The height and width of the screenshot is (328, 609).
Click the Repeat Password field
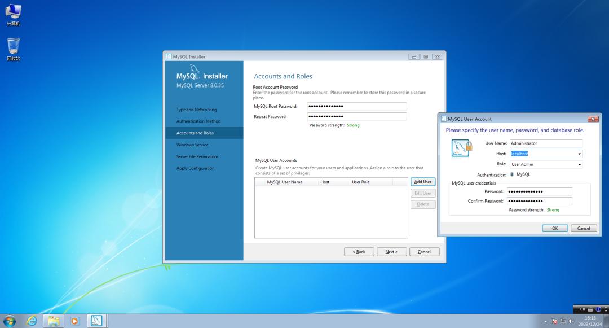pyautogui.click(x=357, y=116)
